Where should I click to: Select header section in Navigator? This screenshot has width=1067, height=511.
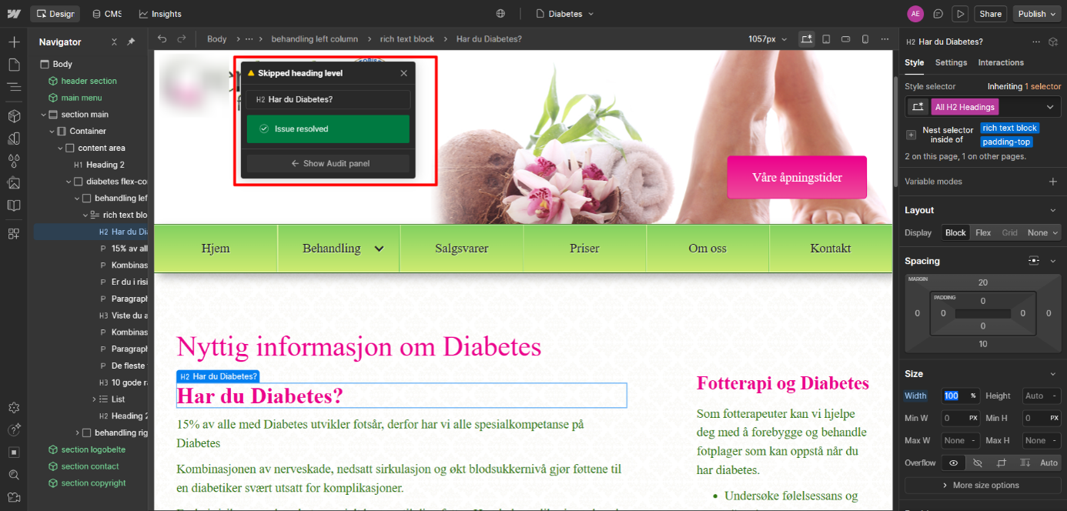89,81
